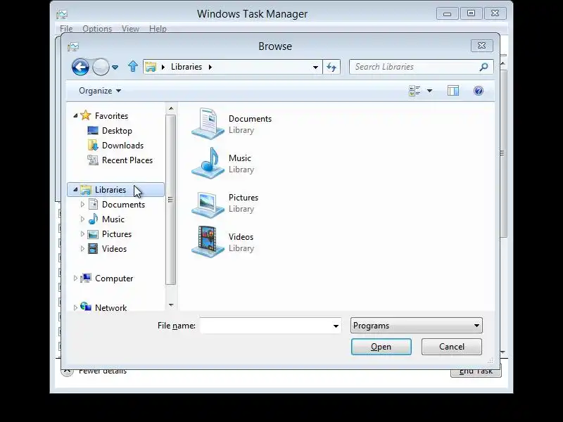Viewport: 563px width, 422px height.
Task: Collapse the Libraries tree group
Action: coord(75,189)
